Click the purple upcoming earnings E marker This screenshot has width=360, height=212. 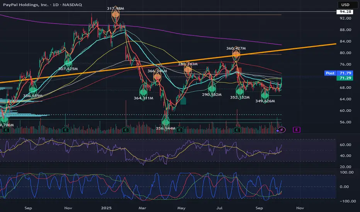[x=296, y=130]
